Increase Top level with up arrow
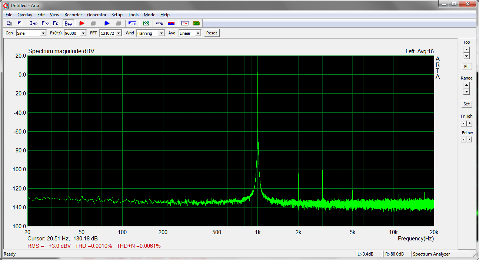 click(x=466, y=50)
